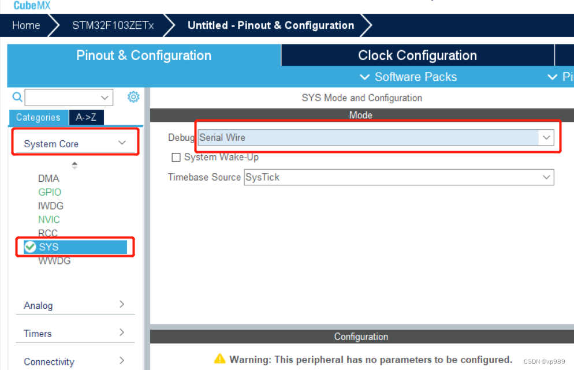Click Untitled - Pinout & Configuration breadcrumb

click(x=271, y=25)
